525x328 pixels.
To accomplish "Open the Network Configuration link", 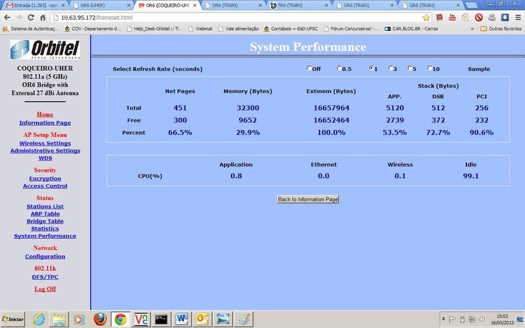I will click(x=45, y=256).
